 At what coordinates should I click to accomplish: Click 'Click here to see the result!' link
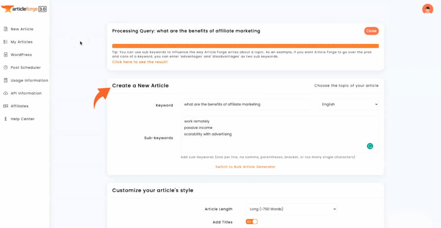click(x=140, y=62)
